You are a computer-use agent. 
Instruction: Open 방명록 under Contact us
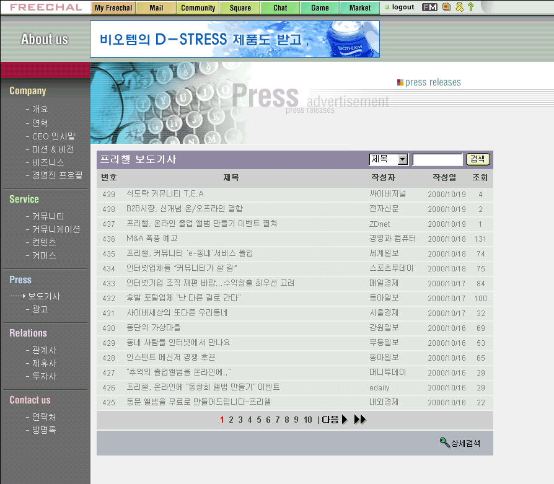tap(44, 430)
